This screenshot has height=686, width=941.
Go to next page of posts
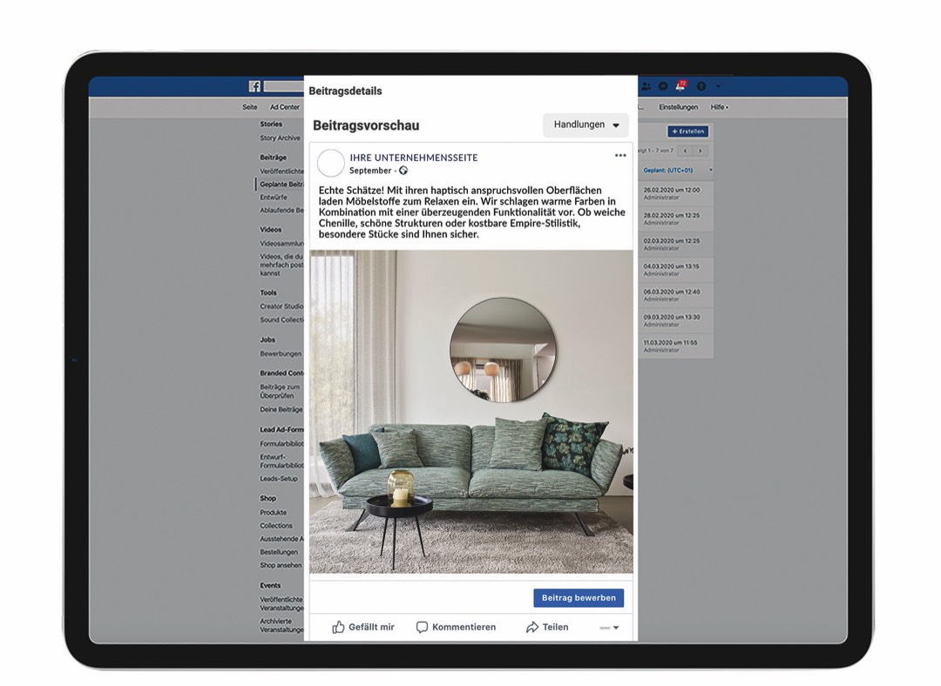pyautogui.click(x=701, y=151)
